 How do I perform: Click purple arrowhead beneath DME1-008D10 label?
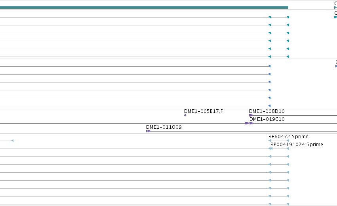(251, 115)
